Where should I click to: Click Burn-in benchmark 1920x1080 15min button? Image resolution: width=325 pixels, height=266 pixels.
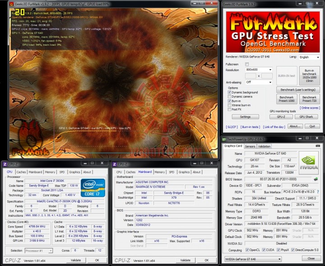309,76
